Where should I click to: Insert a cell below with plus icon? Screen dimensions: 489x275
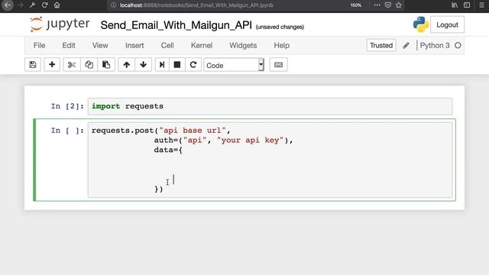pyautogui.click(x=52, y=65)
